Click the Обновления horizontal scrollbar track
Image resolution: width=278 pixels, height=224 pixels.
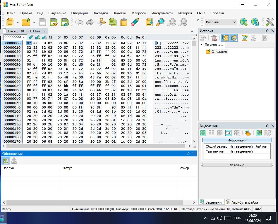[99, 202]
